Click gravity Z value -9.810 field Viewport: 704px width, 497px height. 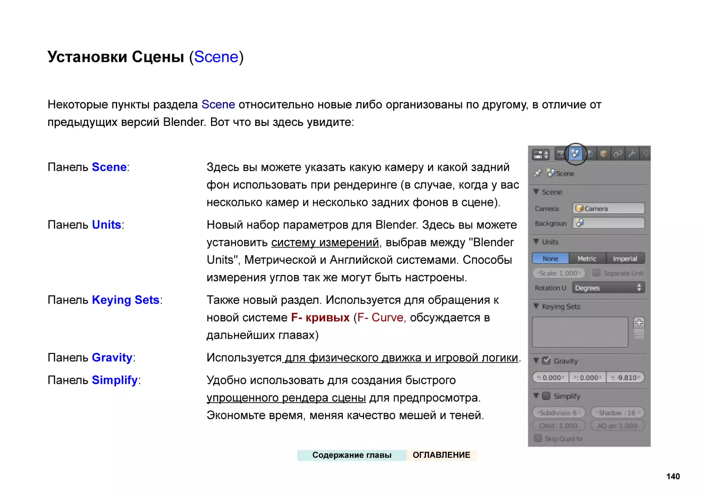point(625,377)
